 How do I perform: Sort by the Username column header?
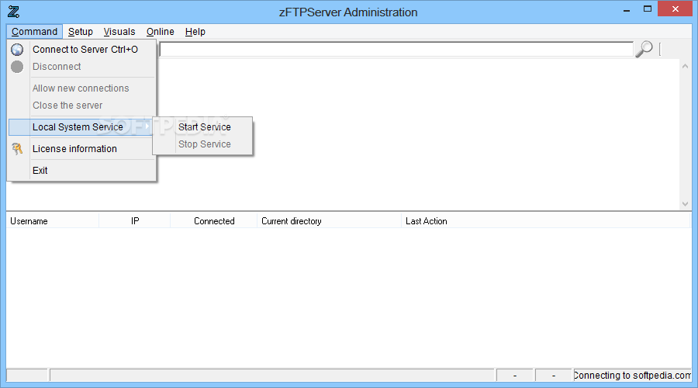tap(53, 221)
